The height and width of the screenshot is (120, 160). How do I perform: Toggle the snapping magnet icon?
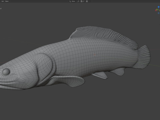click(82, 1)
